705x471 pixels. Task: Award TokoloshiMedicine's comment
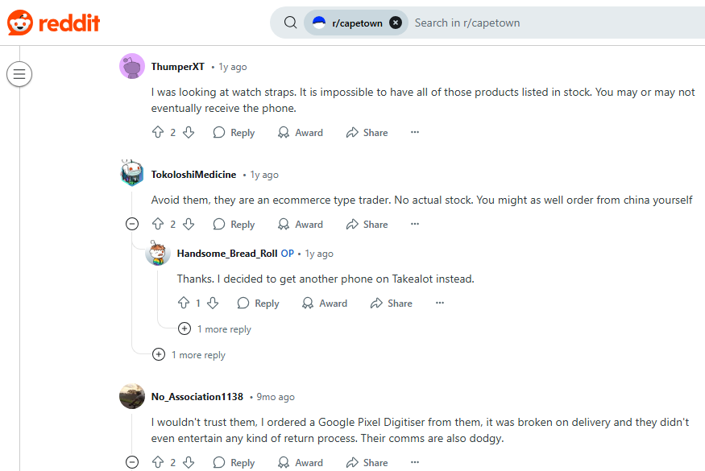click(x=301, y=225)
